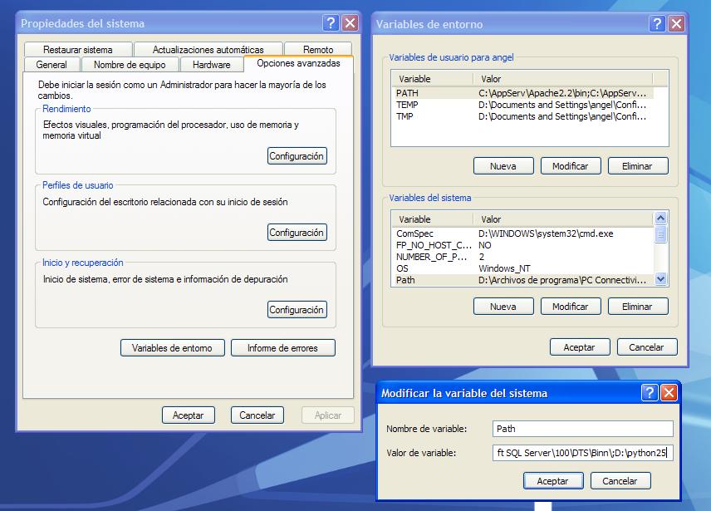
Task: Open the Nombre de equipo tab
Action: (x=130, y=64)
